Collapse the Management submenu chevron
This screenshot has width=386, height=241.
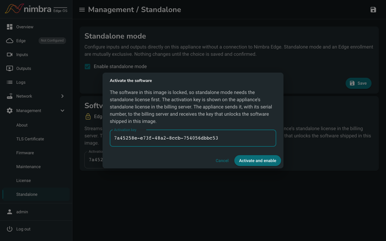pyautogui.click(x=62, y=111)
